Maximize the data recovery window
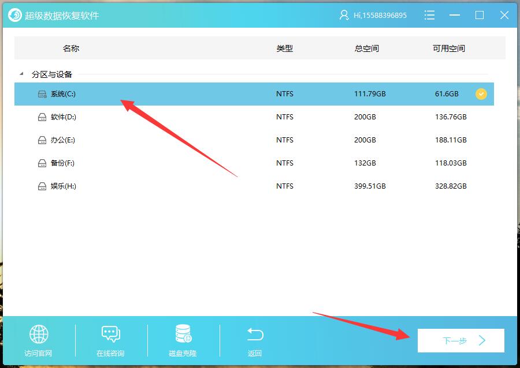 480,15
